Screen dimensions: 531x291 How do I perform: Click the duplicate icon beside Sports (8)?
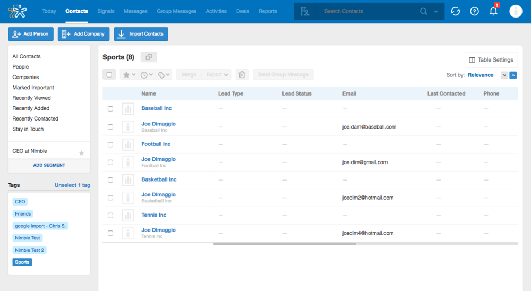point(149,57)
